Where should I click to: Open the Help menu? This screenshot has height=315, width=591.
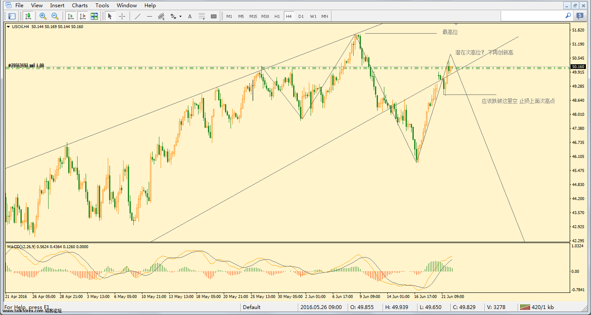150,6
